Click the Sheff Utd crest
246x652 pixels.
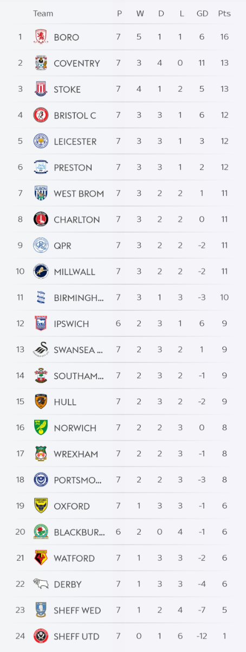(x=41, y=636)
